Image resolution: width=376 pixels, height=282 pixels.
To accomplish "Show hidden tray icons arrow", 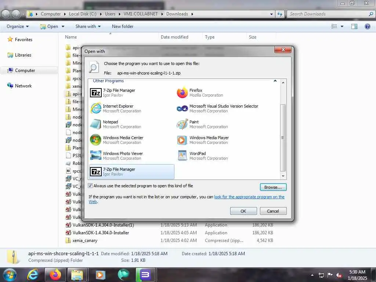I will [312, 275].
